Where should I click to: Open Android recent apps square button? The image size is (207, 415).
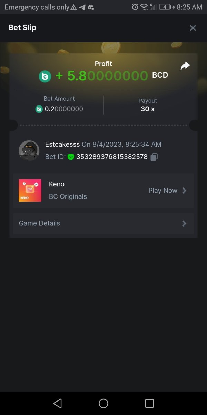click(149, 403)
